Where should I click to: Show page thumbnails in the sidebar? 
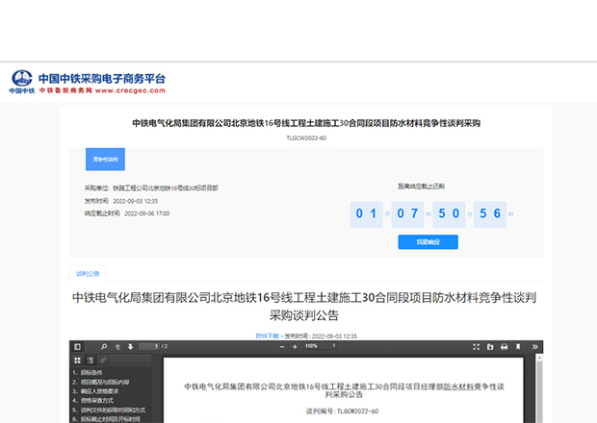click(77, 360)
